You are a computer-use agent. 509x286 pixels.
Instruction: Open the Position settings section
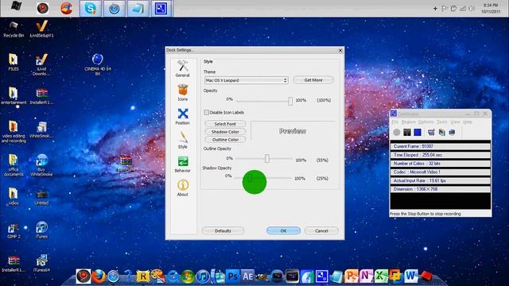coord(182,117)
